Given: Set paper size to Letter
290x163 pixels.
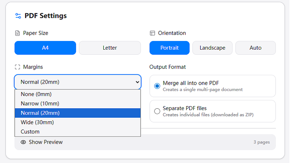Looking at the screenshot, I should pyautogui.click(x=110, y=48).
